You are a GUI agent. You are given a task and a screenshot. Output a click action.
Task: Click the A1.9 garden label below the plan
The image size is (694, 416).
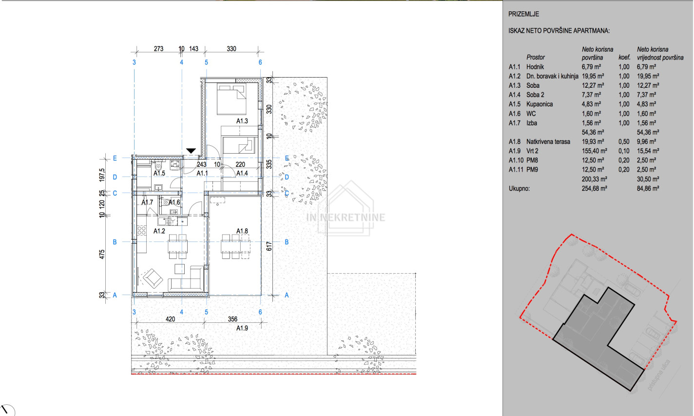(242, 328)
